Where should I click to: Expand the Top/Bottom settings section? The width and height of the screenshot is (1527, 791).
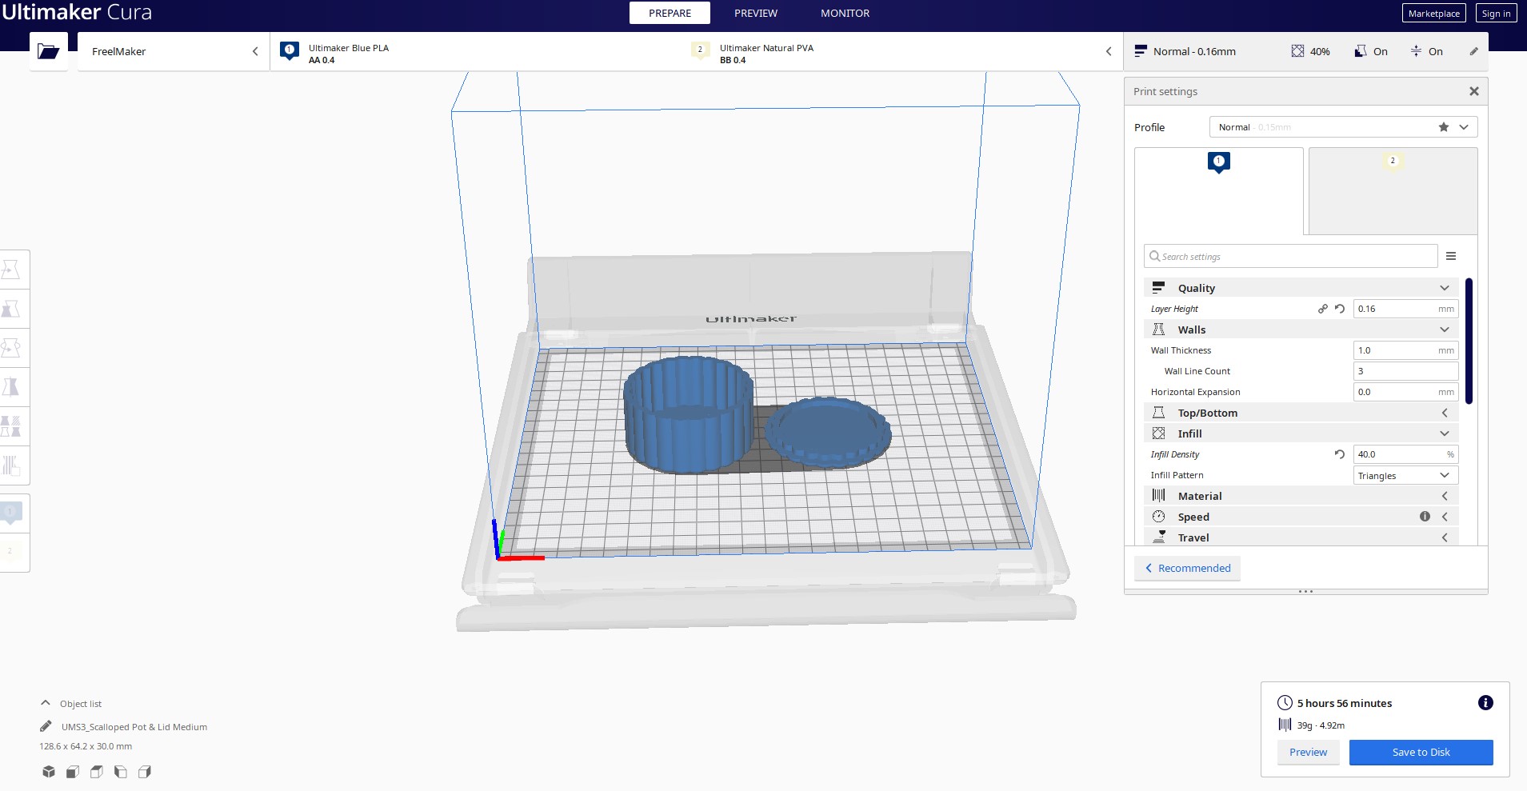coord(1301,413)
